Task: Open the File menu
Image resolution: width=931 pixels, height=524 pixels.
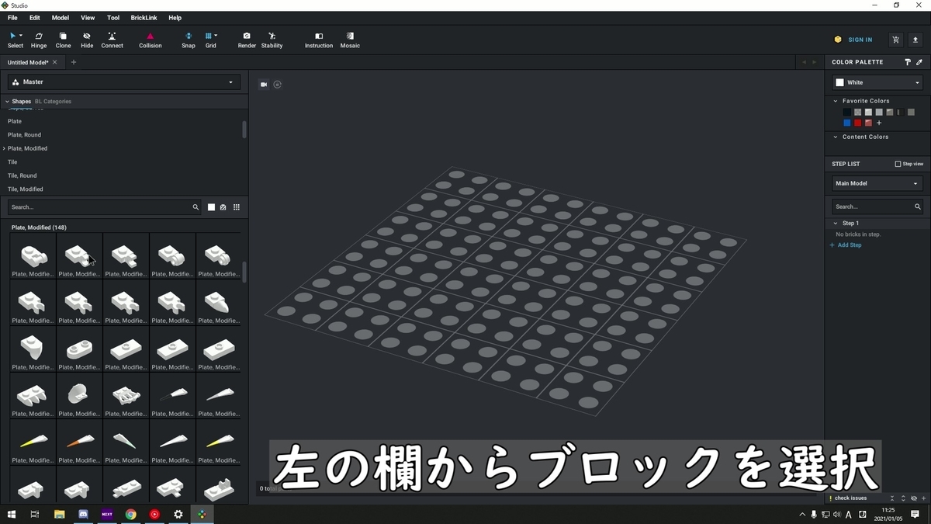Action: pos(12,18)
